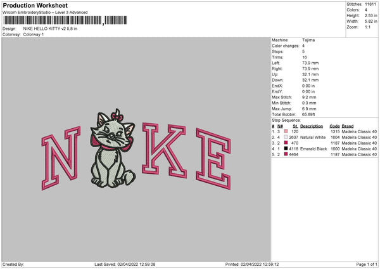Click the Machine value 'Tajima'
The image size is (380, 269).
[308, 40]
